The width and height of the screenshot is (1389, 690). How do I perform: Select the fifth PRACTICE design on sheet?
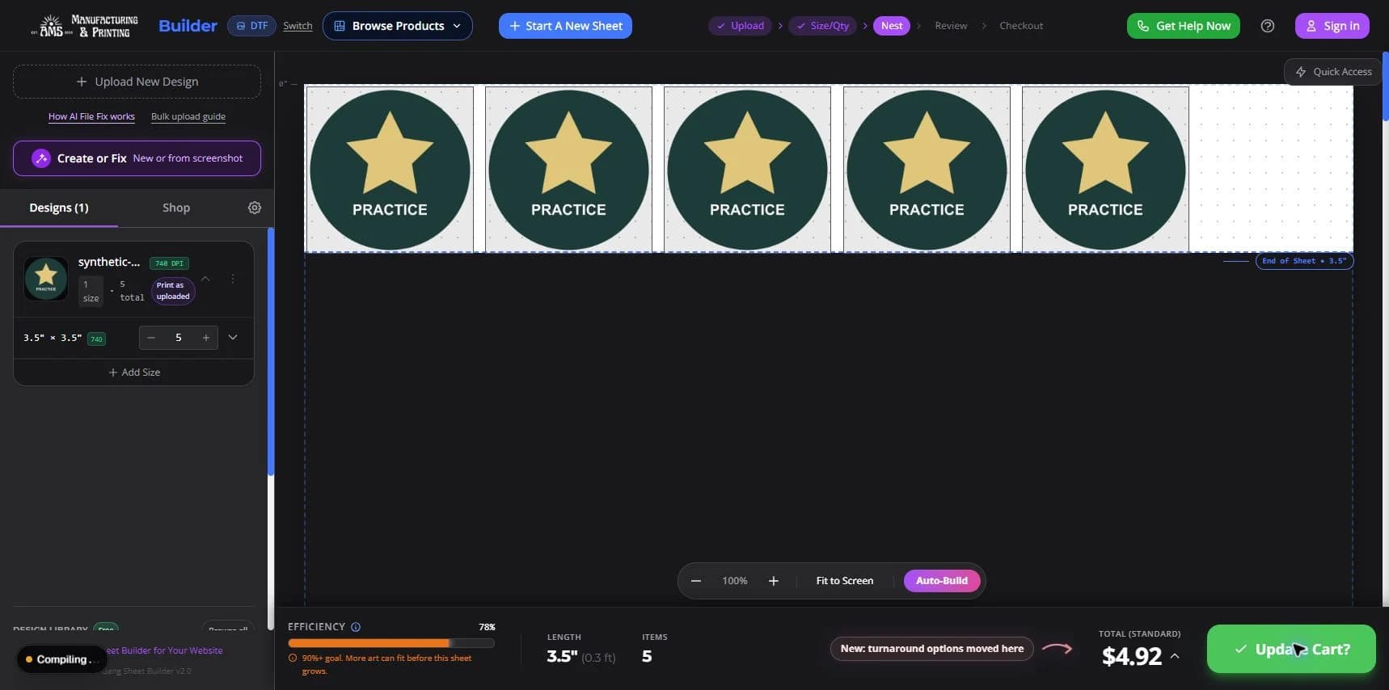1105,170
